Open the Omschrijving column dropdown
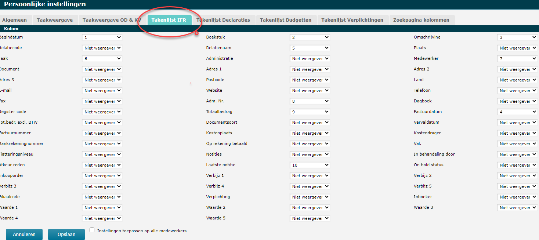The width and height of the screenshot is (539, 240). 517,37
